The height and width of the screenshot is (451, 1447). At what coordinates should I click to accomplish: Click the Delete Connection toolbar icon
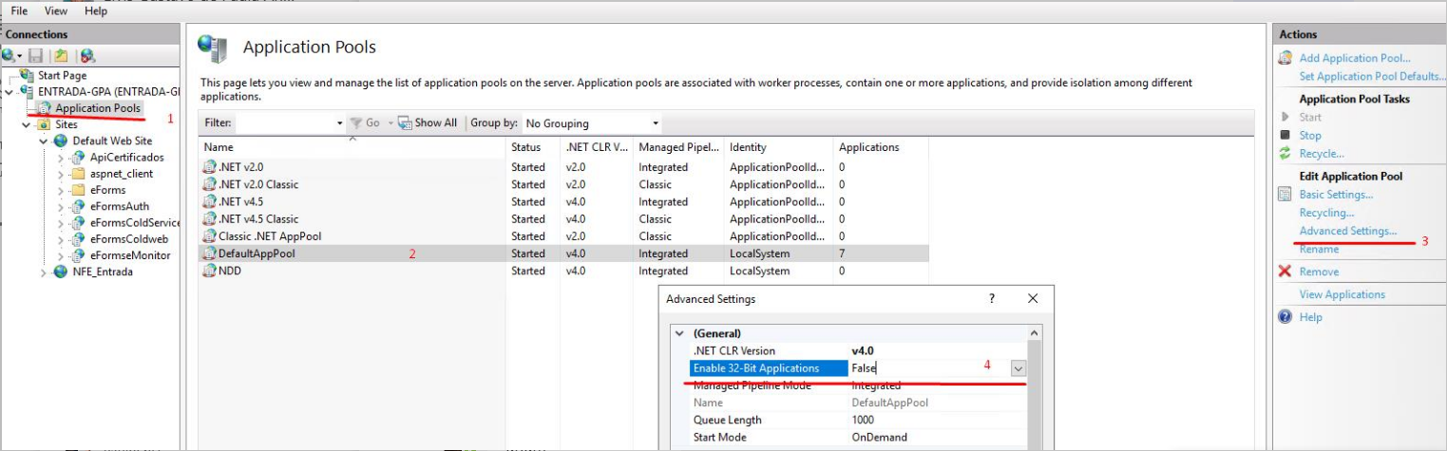pyautogui.click(x=87, y=56)
